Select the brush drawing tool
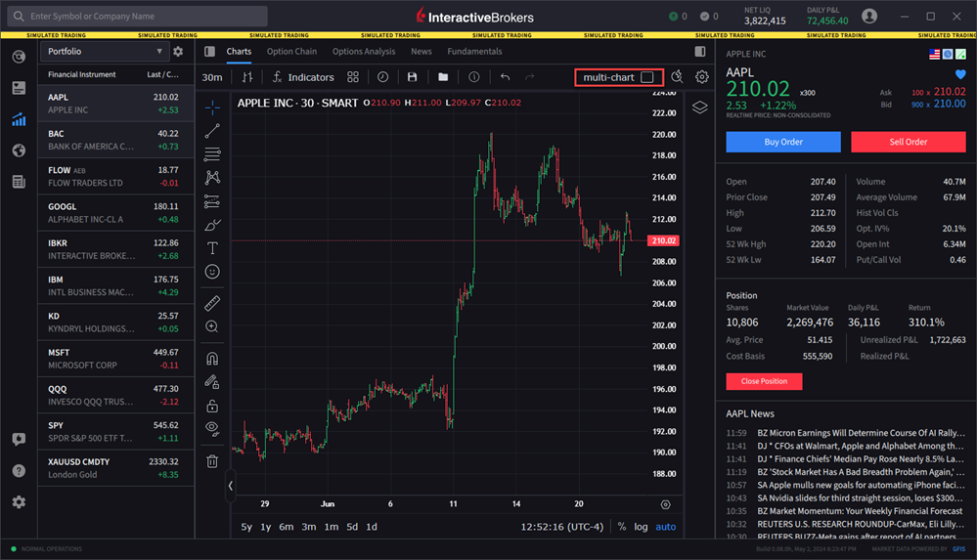 pos(212,225)
